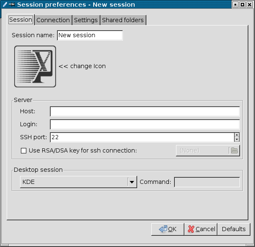
Task: Enable Use RSA/DSA key for ssh connection
Action: click(x=24, y=150)
